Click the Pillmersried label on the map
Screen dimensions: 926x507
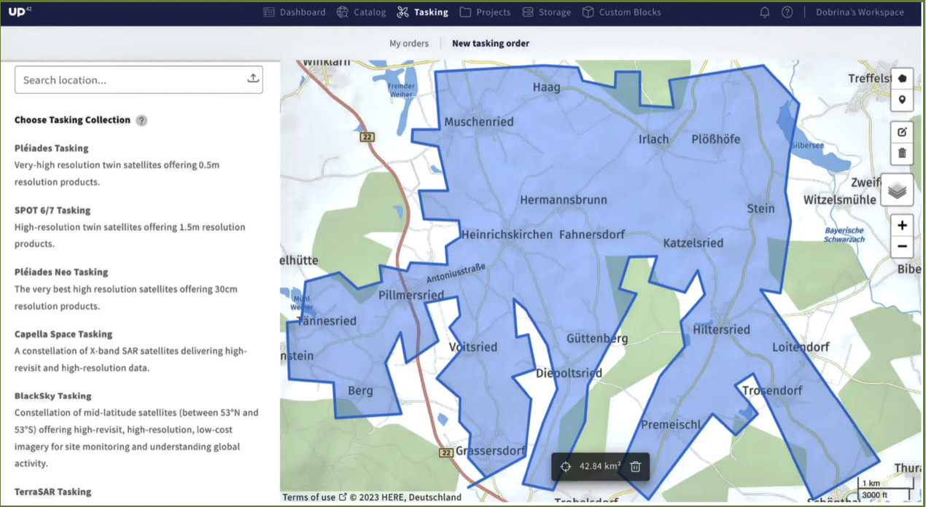coord(411,295)
